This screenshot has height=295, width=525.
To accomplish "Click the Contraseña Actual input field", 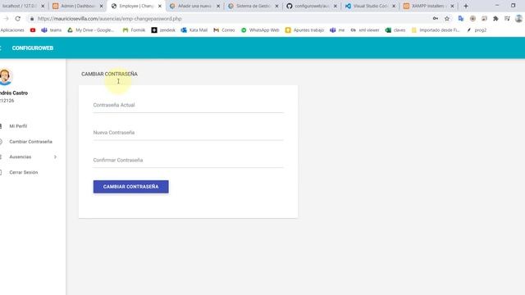I will click(x=188, y=106).
